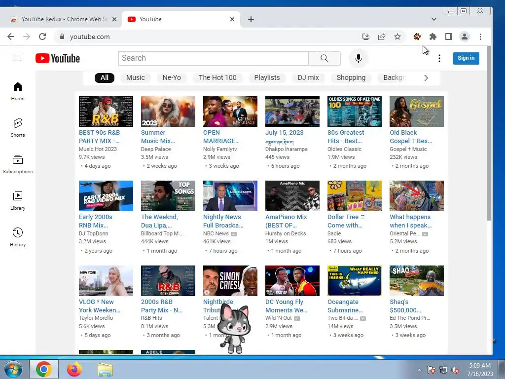Image resolution: width=505 pixels, height=379 pixels.
Task: Click the YouTube logo
Action: point(58,58)
